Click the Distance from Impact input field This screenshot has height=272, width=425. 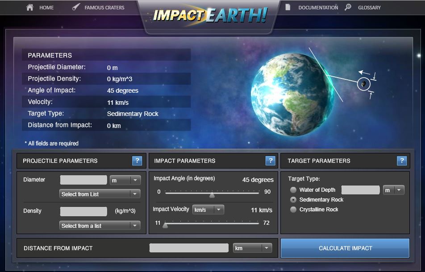click(189, 248)
